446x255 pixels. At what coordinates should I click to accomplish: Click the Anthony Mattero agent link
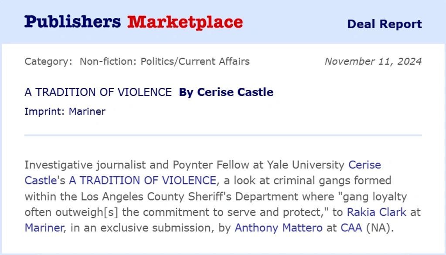coord(279,228)
